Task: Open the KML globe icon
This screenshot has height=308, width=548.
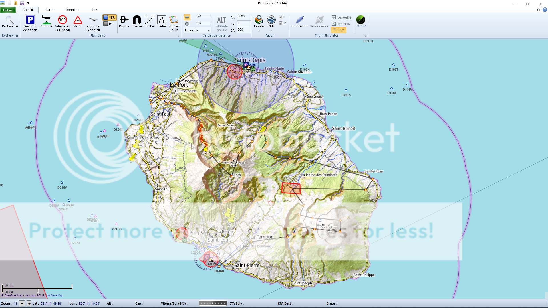Action: pos(271,20)
